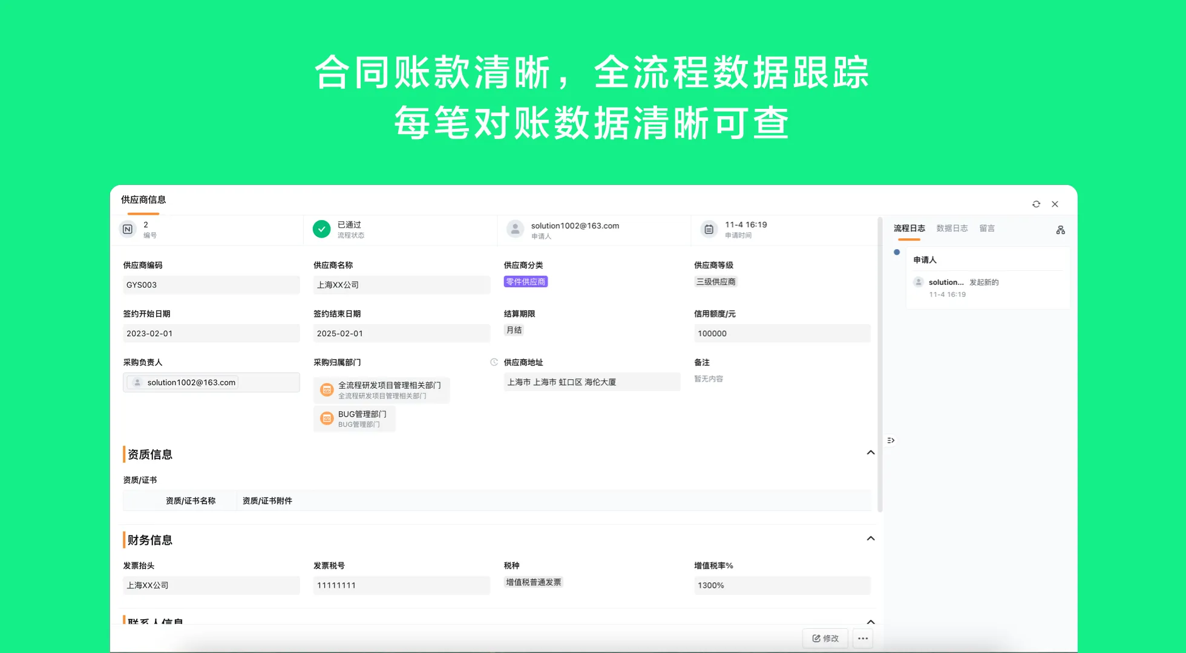Switch to the 数据日志 tab

tap(952, 228)
